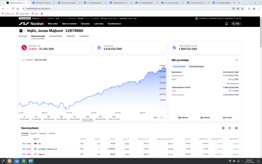Select the 3 år chart period
The height and width of the screenshot is (164, 262).
(100, 117)
